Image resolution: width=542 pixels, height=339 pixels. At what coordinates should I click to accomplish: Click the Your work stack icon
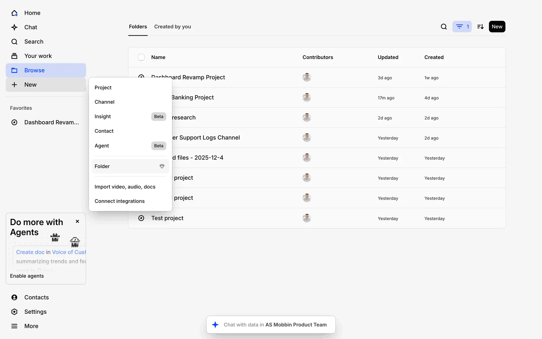pos(14,56)
